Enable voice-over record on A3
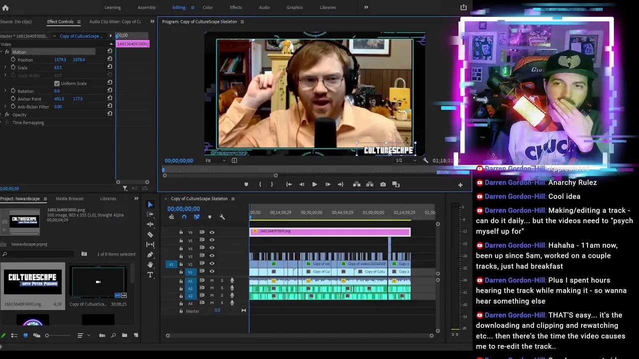 coord(232,296)
